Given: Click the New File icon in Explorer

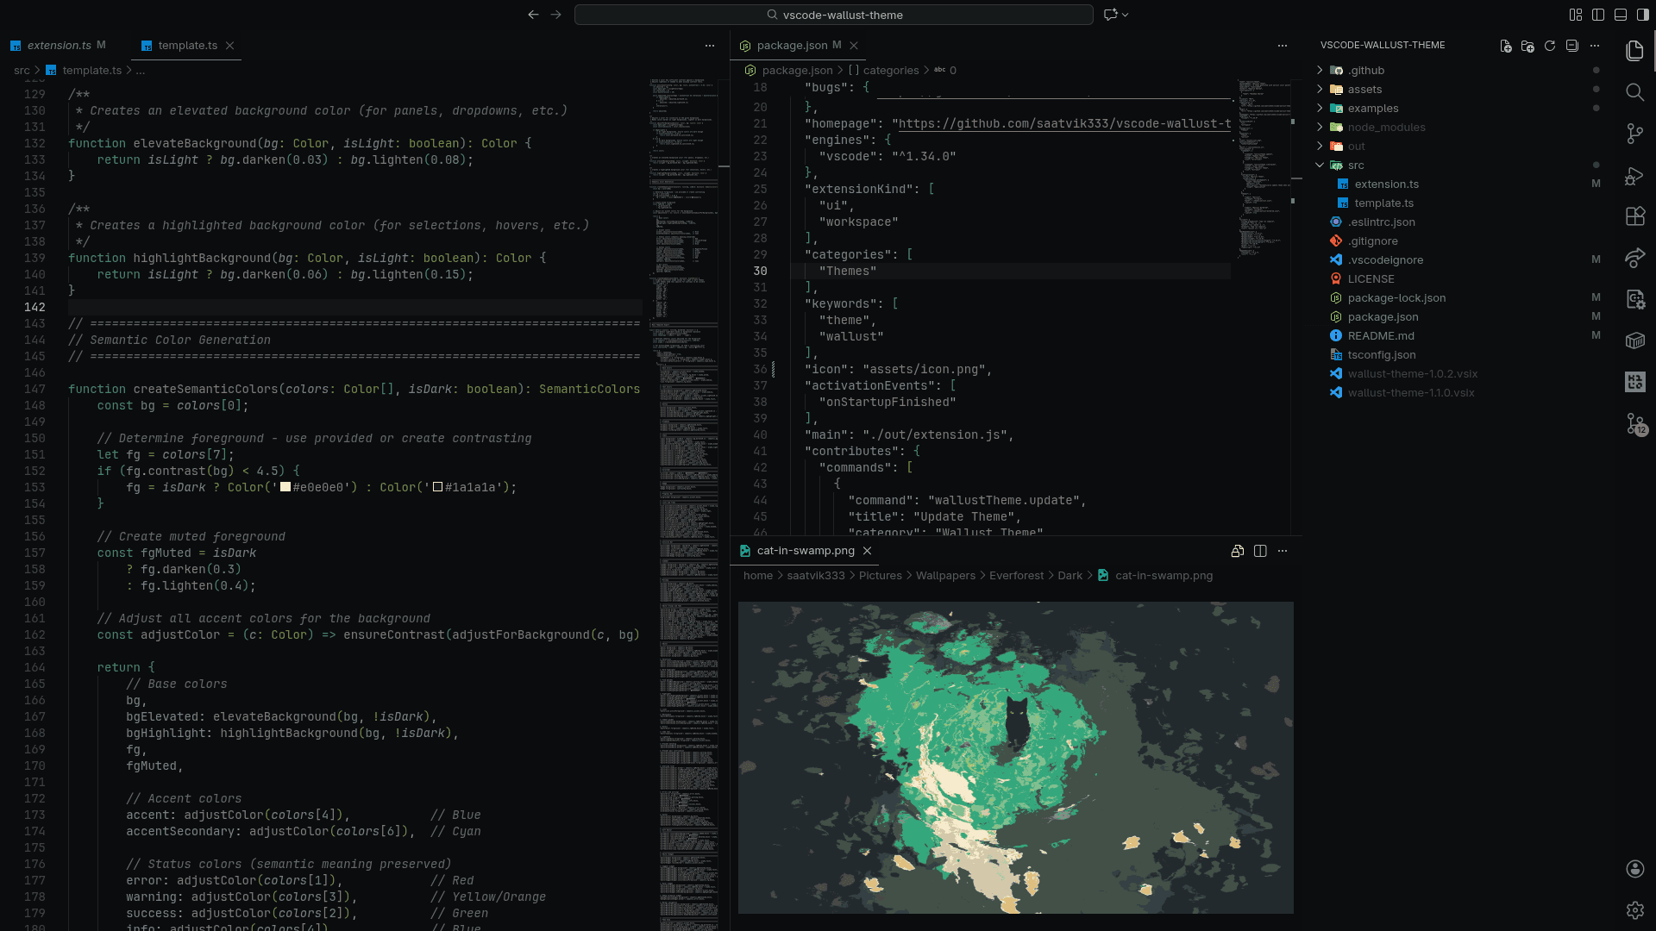Looking at the screenshot, I should coord(1506,47).
